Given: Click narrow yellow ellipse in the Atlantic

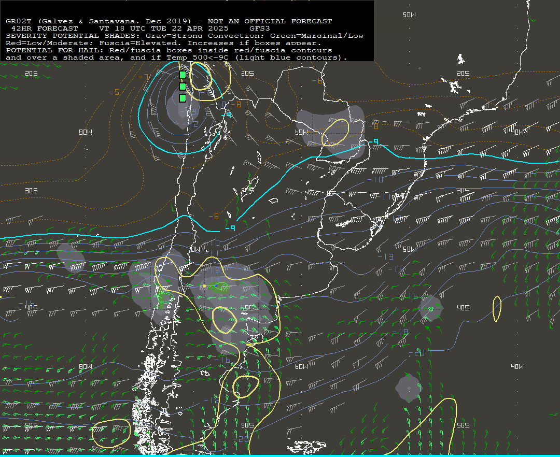Looking at the screenshot, I should point(497,309).
